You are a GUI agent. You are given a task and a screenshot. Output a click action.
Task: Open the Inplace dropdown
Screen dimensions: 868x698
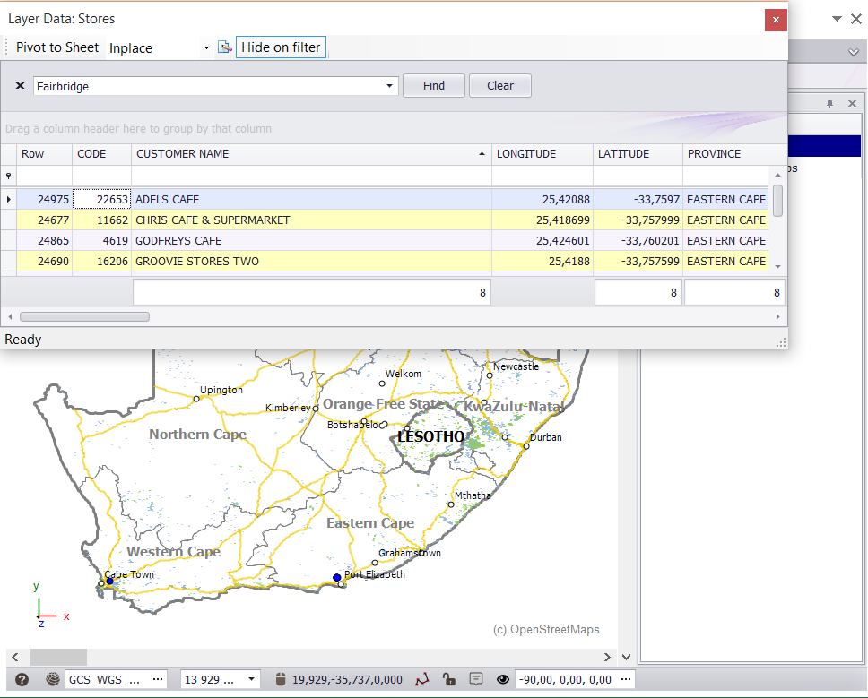coord(208,47)
